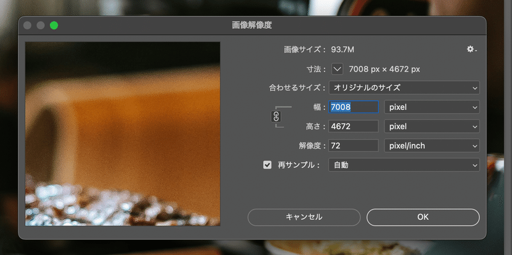Uncheck the 再サンプル checkbox
Screen dimensions: 512x255
coord(267,165)
